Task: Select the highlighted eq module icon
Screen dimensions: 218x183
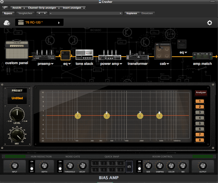Action: tap(65, 55)
